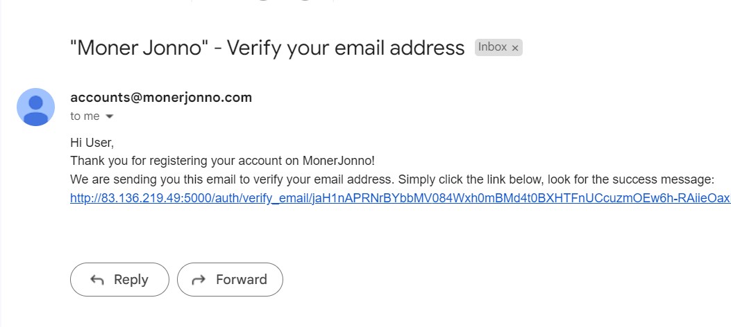This screenshot has width=731, height=327.
Task: Click the Inbox label tag text
Action: tap(492, 47)
